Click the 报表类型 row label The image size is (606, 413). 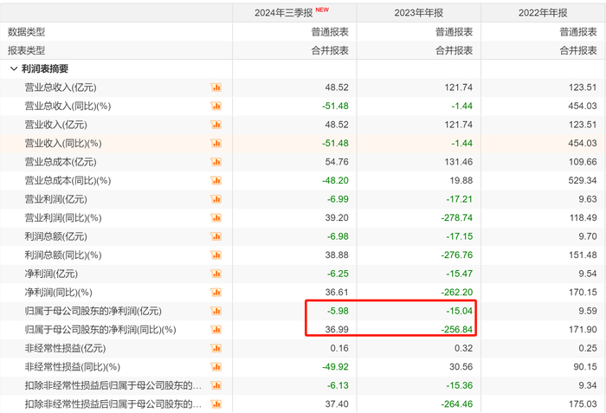(x=26, y=50)
